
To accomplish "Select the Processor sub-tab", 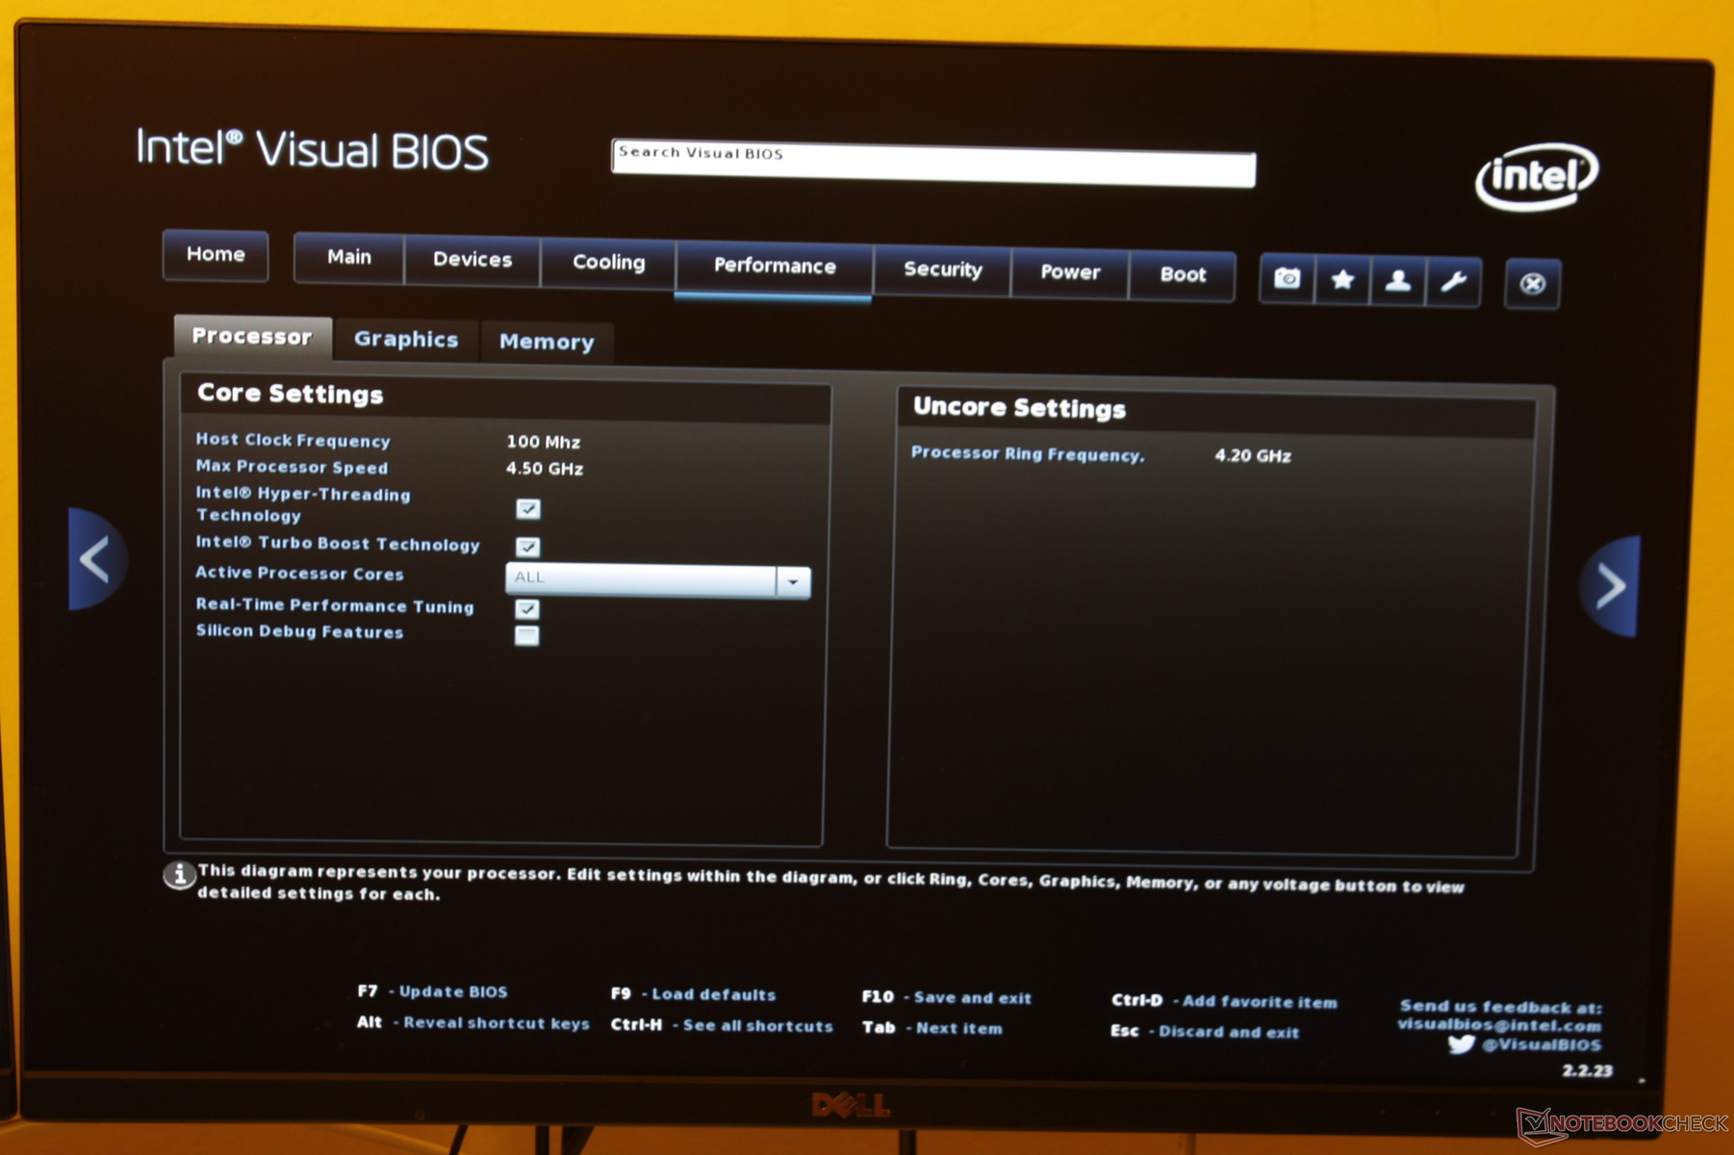I will click(252, 337).
